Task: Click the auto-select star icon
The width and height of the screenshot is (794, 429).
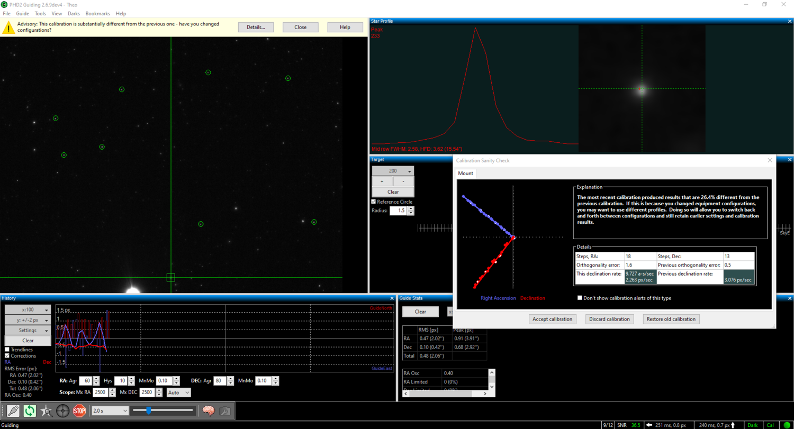Action: coord(46,410)
